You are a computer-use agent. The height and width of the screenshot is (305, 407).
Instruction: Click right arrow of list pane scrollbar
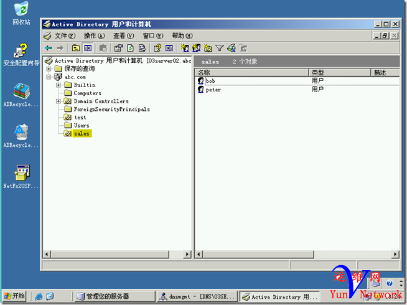pyautogui.click(x=395, y=254)
